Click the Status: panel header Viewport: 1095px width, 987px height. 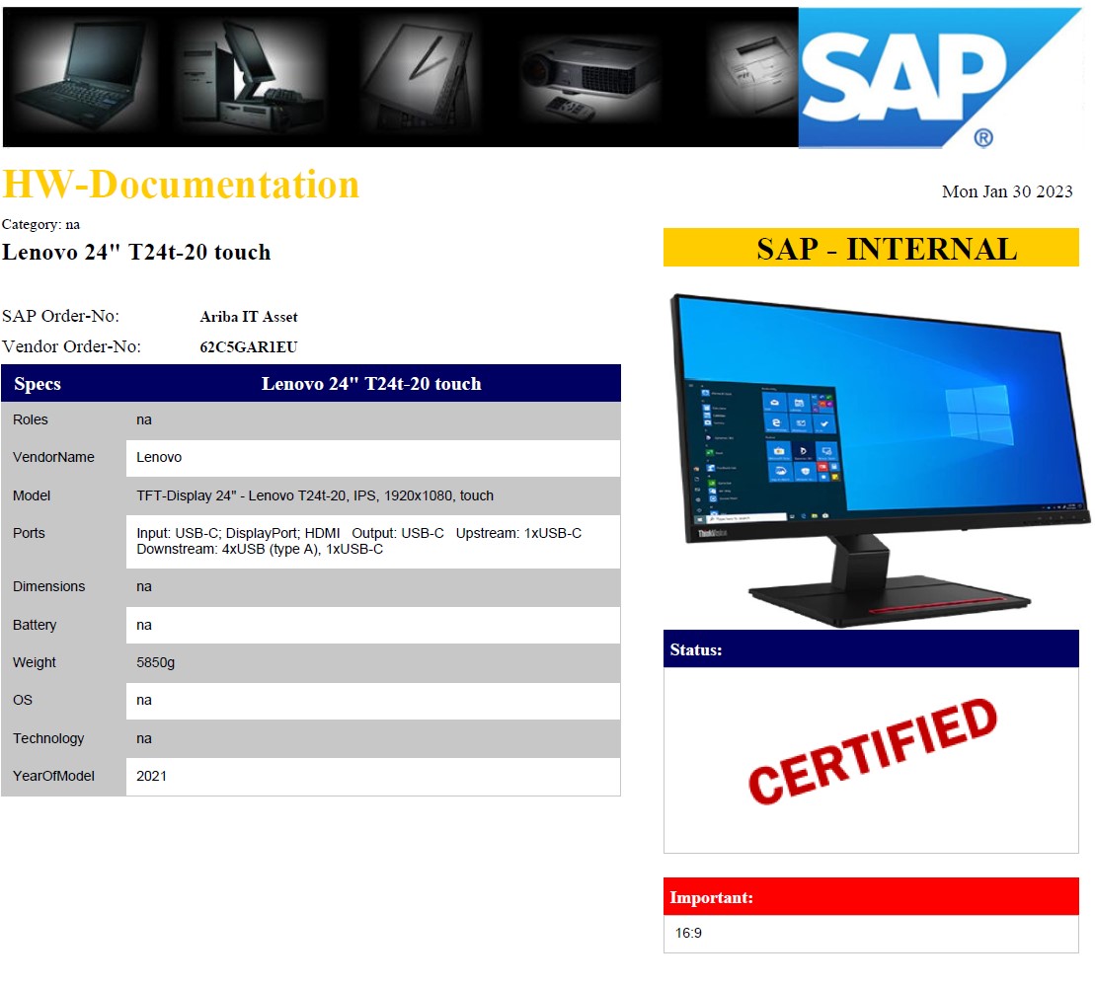pos(871,649)
